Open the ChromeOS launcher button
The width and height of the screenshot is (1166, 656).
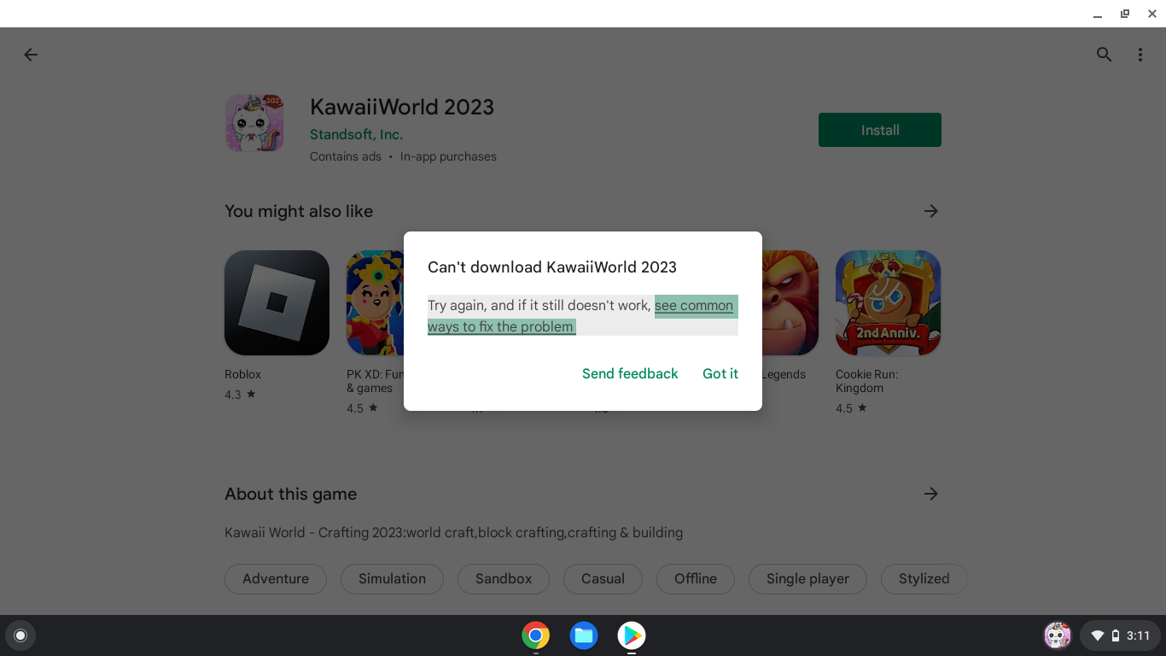point(20,635)
